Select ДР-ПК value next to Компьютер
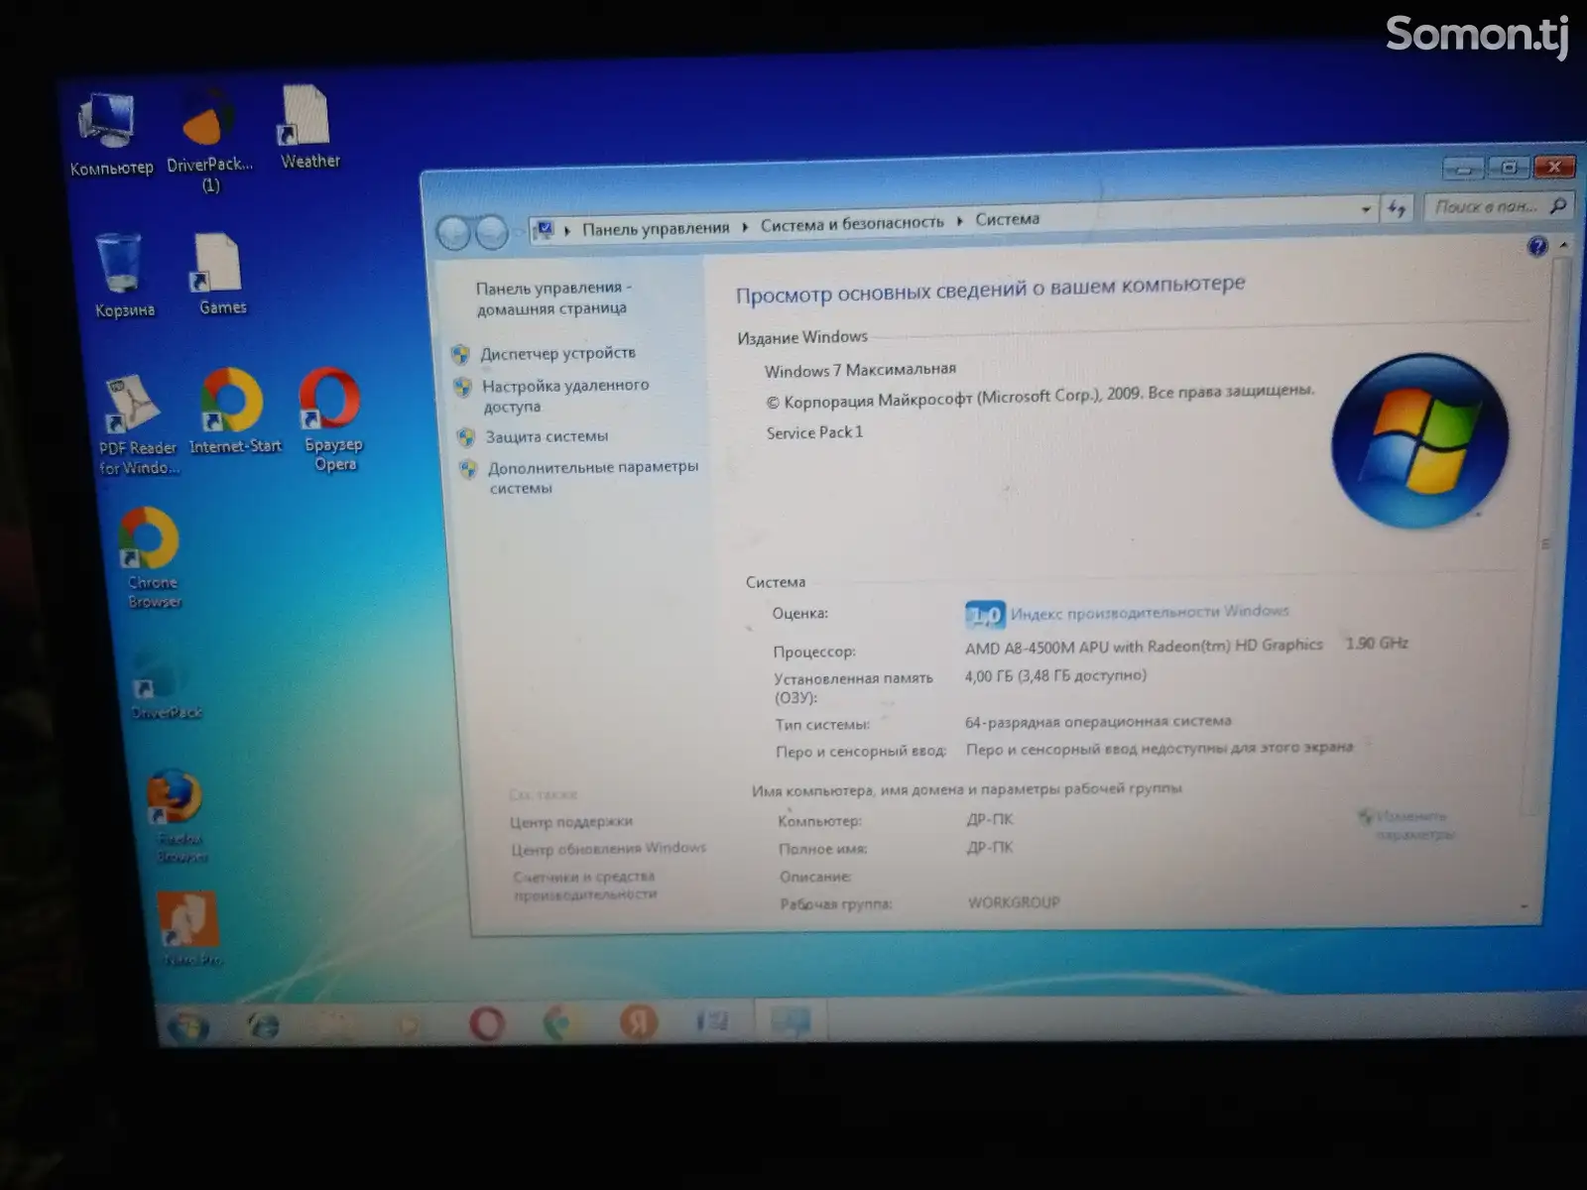Image resolution: width=1587 pixels, height=1190 pixels. pyautogui.click(x=990, y=820)
